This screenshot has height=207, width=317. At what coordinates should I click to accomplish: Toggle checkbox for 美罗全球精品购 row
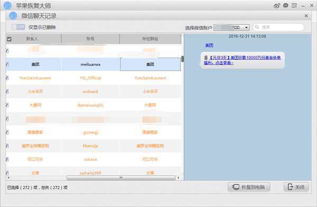pos(7,146)
